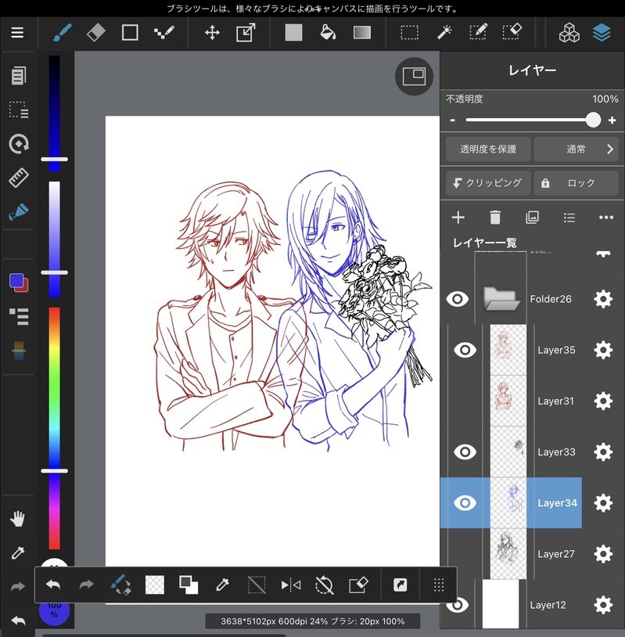Screen dimensions: 625x637
Task: Open the 通常 blend mode dropdown
Action: (x=577, y=149)
